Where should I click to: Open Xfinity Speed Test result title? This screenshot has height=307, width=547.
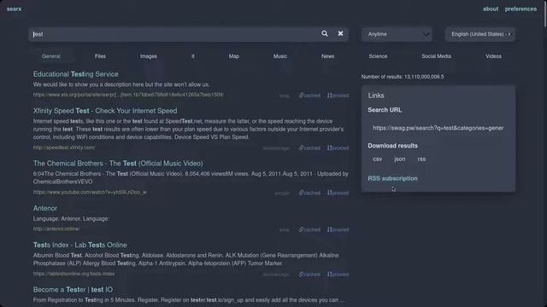[x=105, y=111]
